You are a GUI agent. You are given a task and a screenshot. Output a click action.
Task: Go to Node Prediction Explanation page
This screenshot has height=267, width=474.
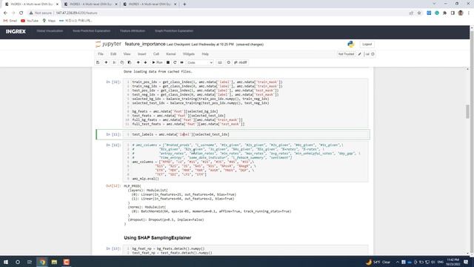point(91,31)
